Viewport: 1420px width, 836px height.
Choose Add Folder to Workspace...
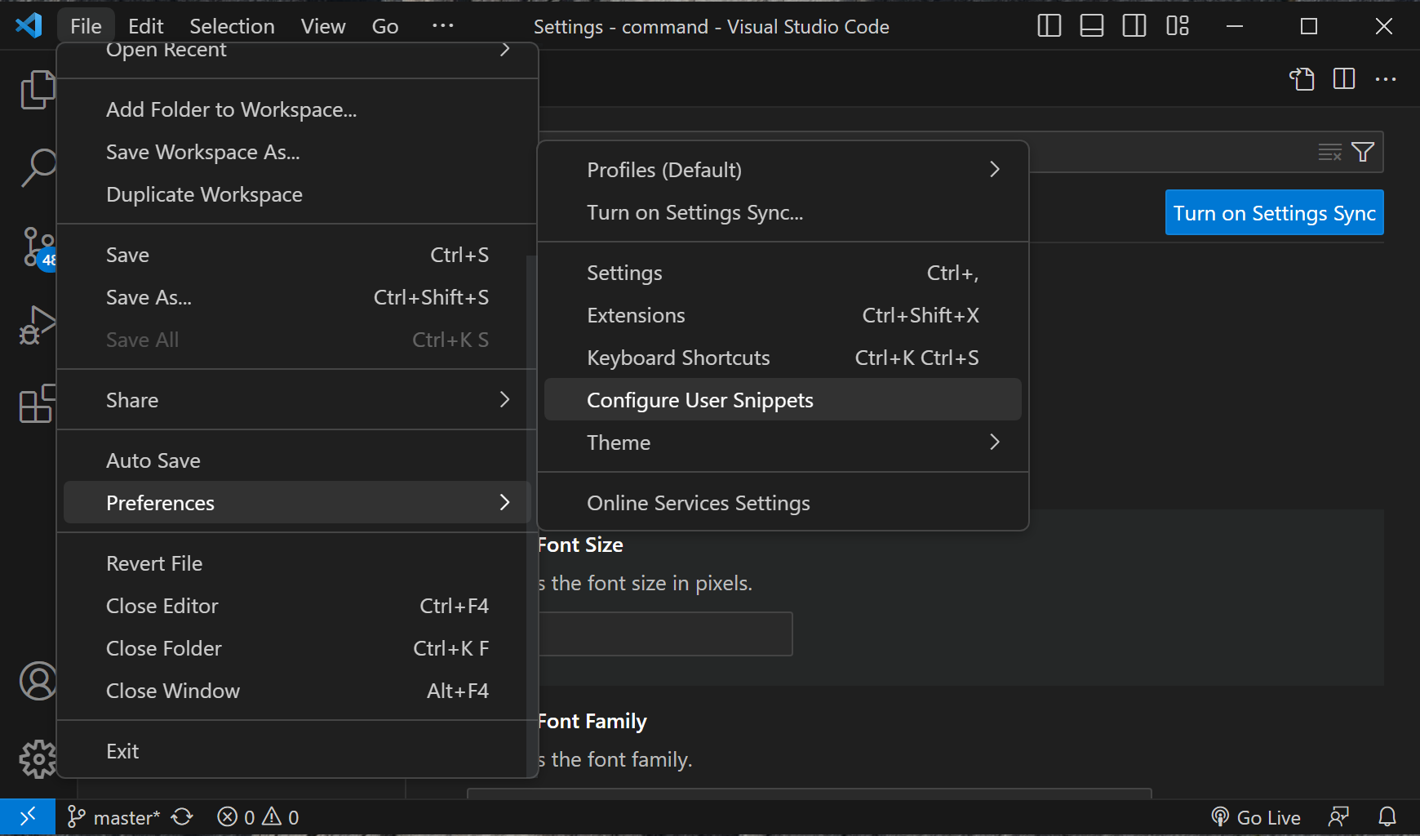(x=297, y=109)
